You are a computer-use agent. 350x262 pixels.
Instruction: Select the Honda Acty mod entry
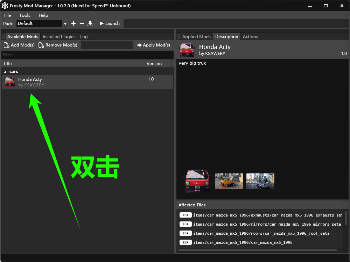pyautogui.click(x=87, y=82)
